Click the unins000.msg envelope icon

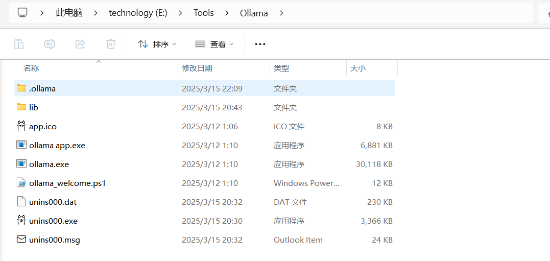click(21, 239)
